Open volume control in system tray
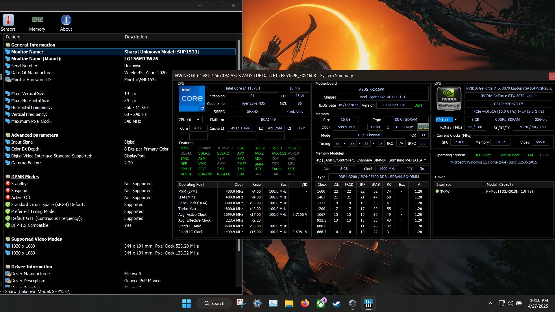 510,303
